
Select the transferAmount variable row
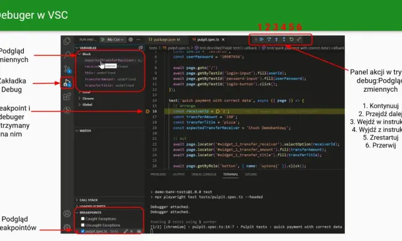(x=109, y=79)
